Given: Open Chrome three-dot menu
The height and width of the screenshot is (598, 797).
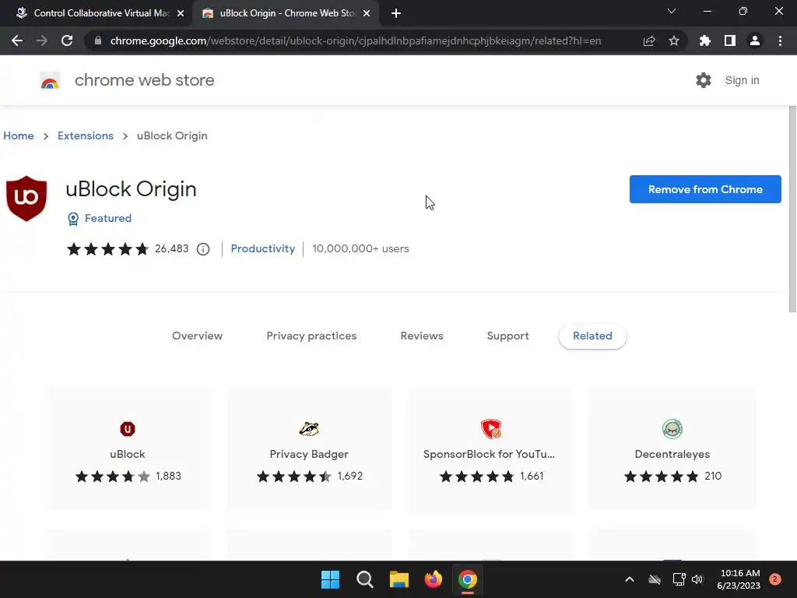Looking at the screenshot, I should click(780, 40).
